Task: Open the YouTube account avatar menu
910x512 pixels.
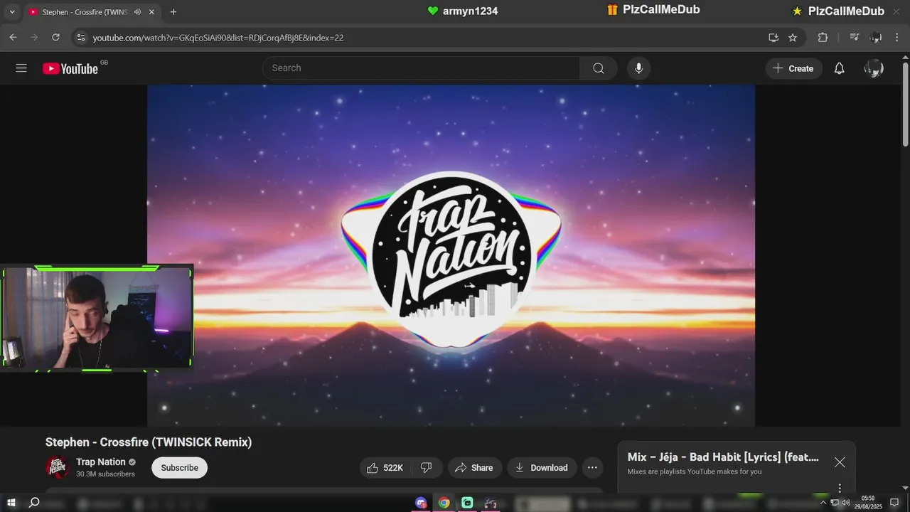Action: [874, 68]
